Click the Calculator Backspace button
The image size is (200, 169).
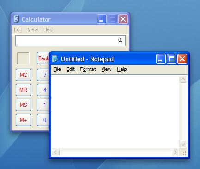click(43, 58)
